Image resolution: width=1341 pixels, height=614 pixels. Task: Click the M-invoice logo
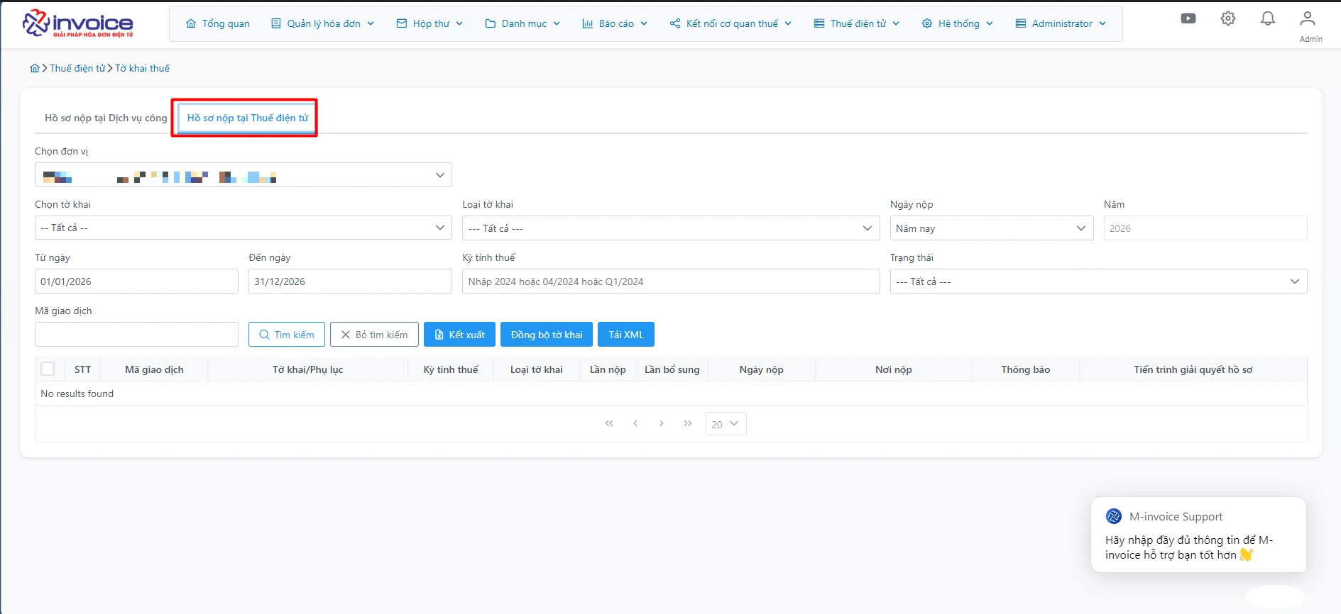tap(78, 23)
